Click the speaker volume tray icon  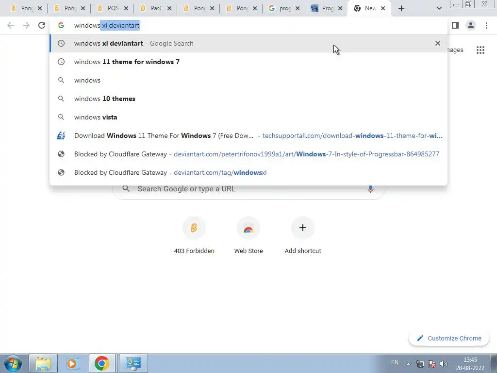click(x=444, y=364)
